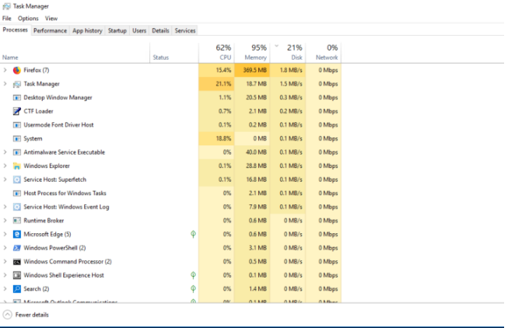Click the Windows Shell Experience Host icon
508x328 pixels.
pyautogui.click(x=17, y=275)
